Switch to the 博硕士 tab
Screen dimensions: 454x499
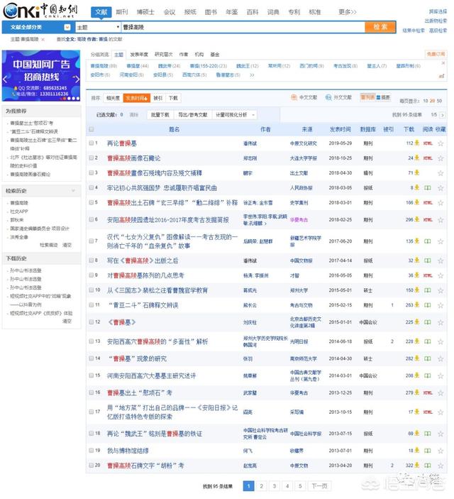coord(145,12)
